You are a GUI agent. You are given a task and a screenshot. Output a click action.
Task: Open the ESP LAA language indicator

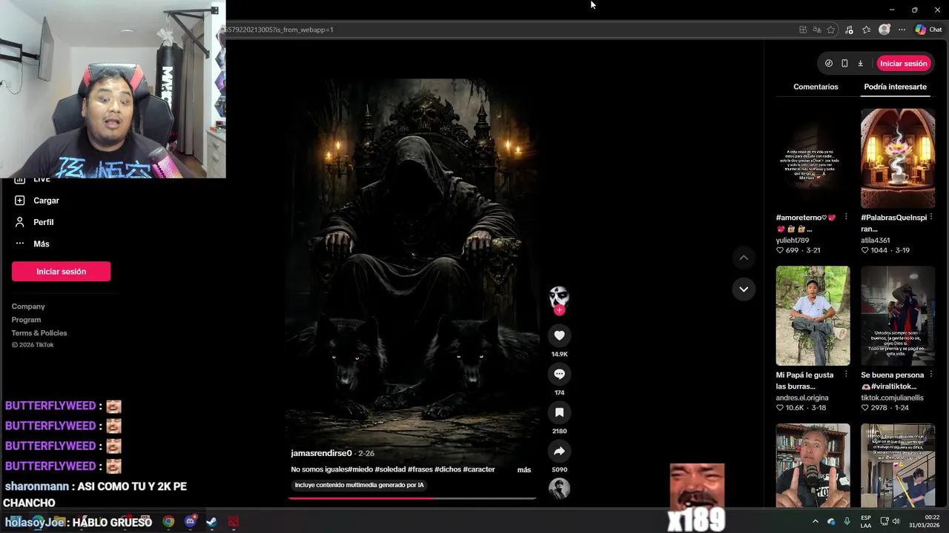[x=866, y=521]
